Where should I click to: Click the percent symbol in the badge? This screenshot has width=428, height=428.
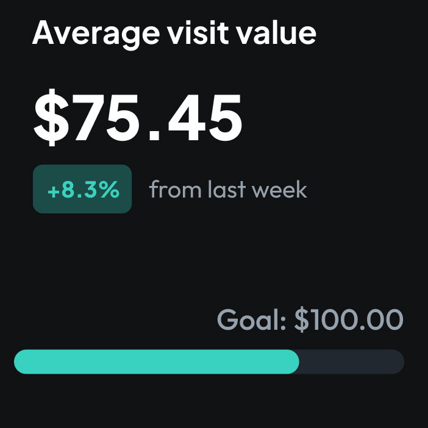point(109,189)
